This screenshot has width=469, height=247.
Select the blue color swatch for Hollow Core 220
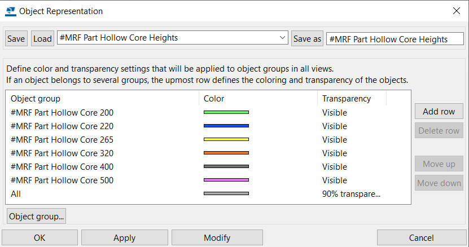click(226, 126)
